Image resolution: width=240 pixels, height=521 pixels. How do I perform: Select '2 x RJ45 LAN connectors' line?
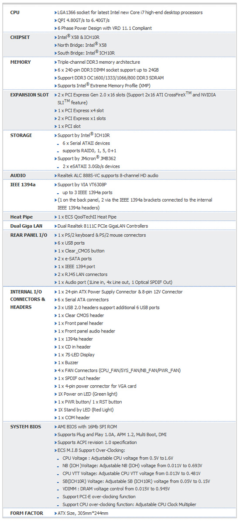click(83, 274)
